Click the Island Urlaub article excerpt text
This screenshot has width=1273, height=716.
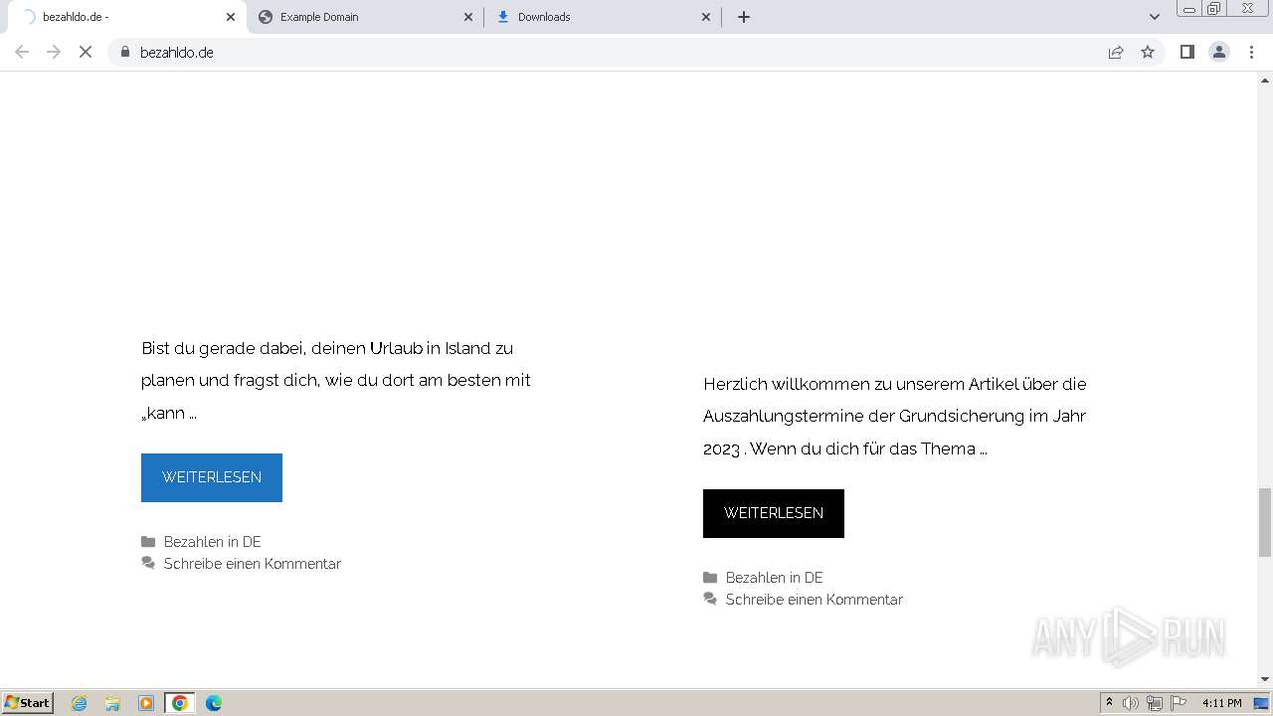tap(336, 380)
